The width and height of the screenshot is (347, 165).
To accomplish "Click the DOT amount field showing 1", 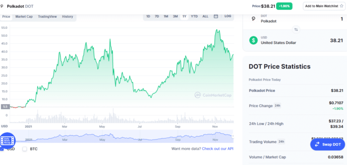I will (342, 19).
